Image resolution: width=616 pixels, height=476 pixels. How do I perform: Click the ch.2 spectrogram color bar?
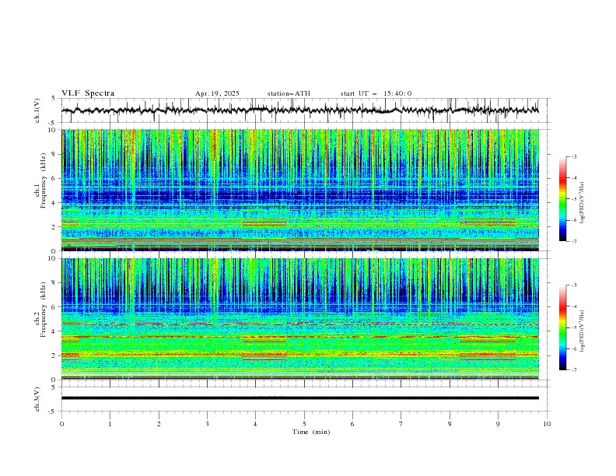563,327
